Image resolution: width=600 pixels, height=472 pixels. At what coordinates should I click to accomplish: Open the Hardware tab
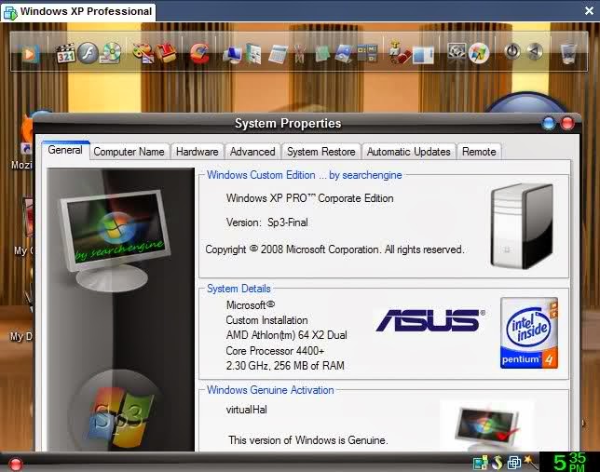(x=197, y=152)
